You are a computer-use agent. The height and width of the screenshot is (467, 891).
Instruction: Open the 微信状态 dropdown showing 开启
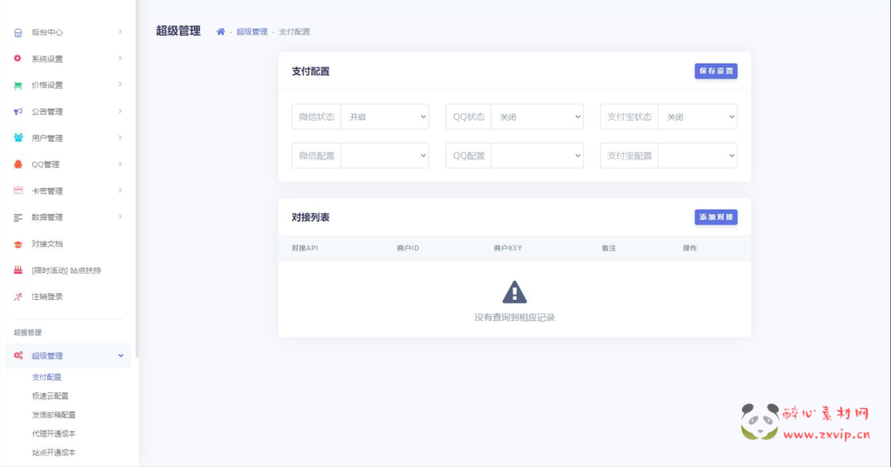click(385, 117)
